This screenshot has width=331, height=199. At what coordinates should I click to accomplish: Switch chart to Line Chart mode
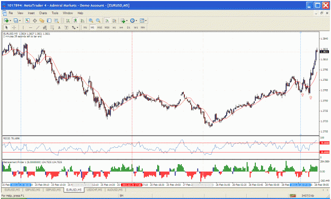pos(82,21)
